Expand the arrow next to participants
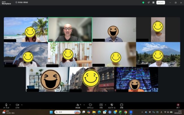184x115 pixels. (x=84, y=105)
